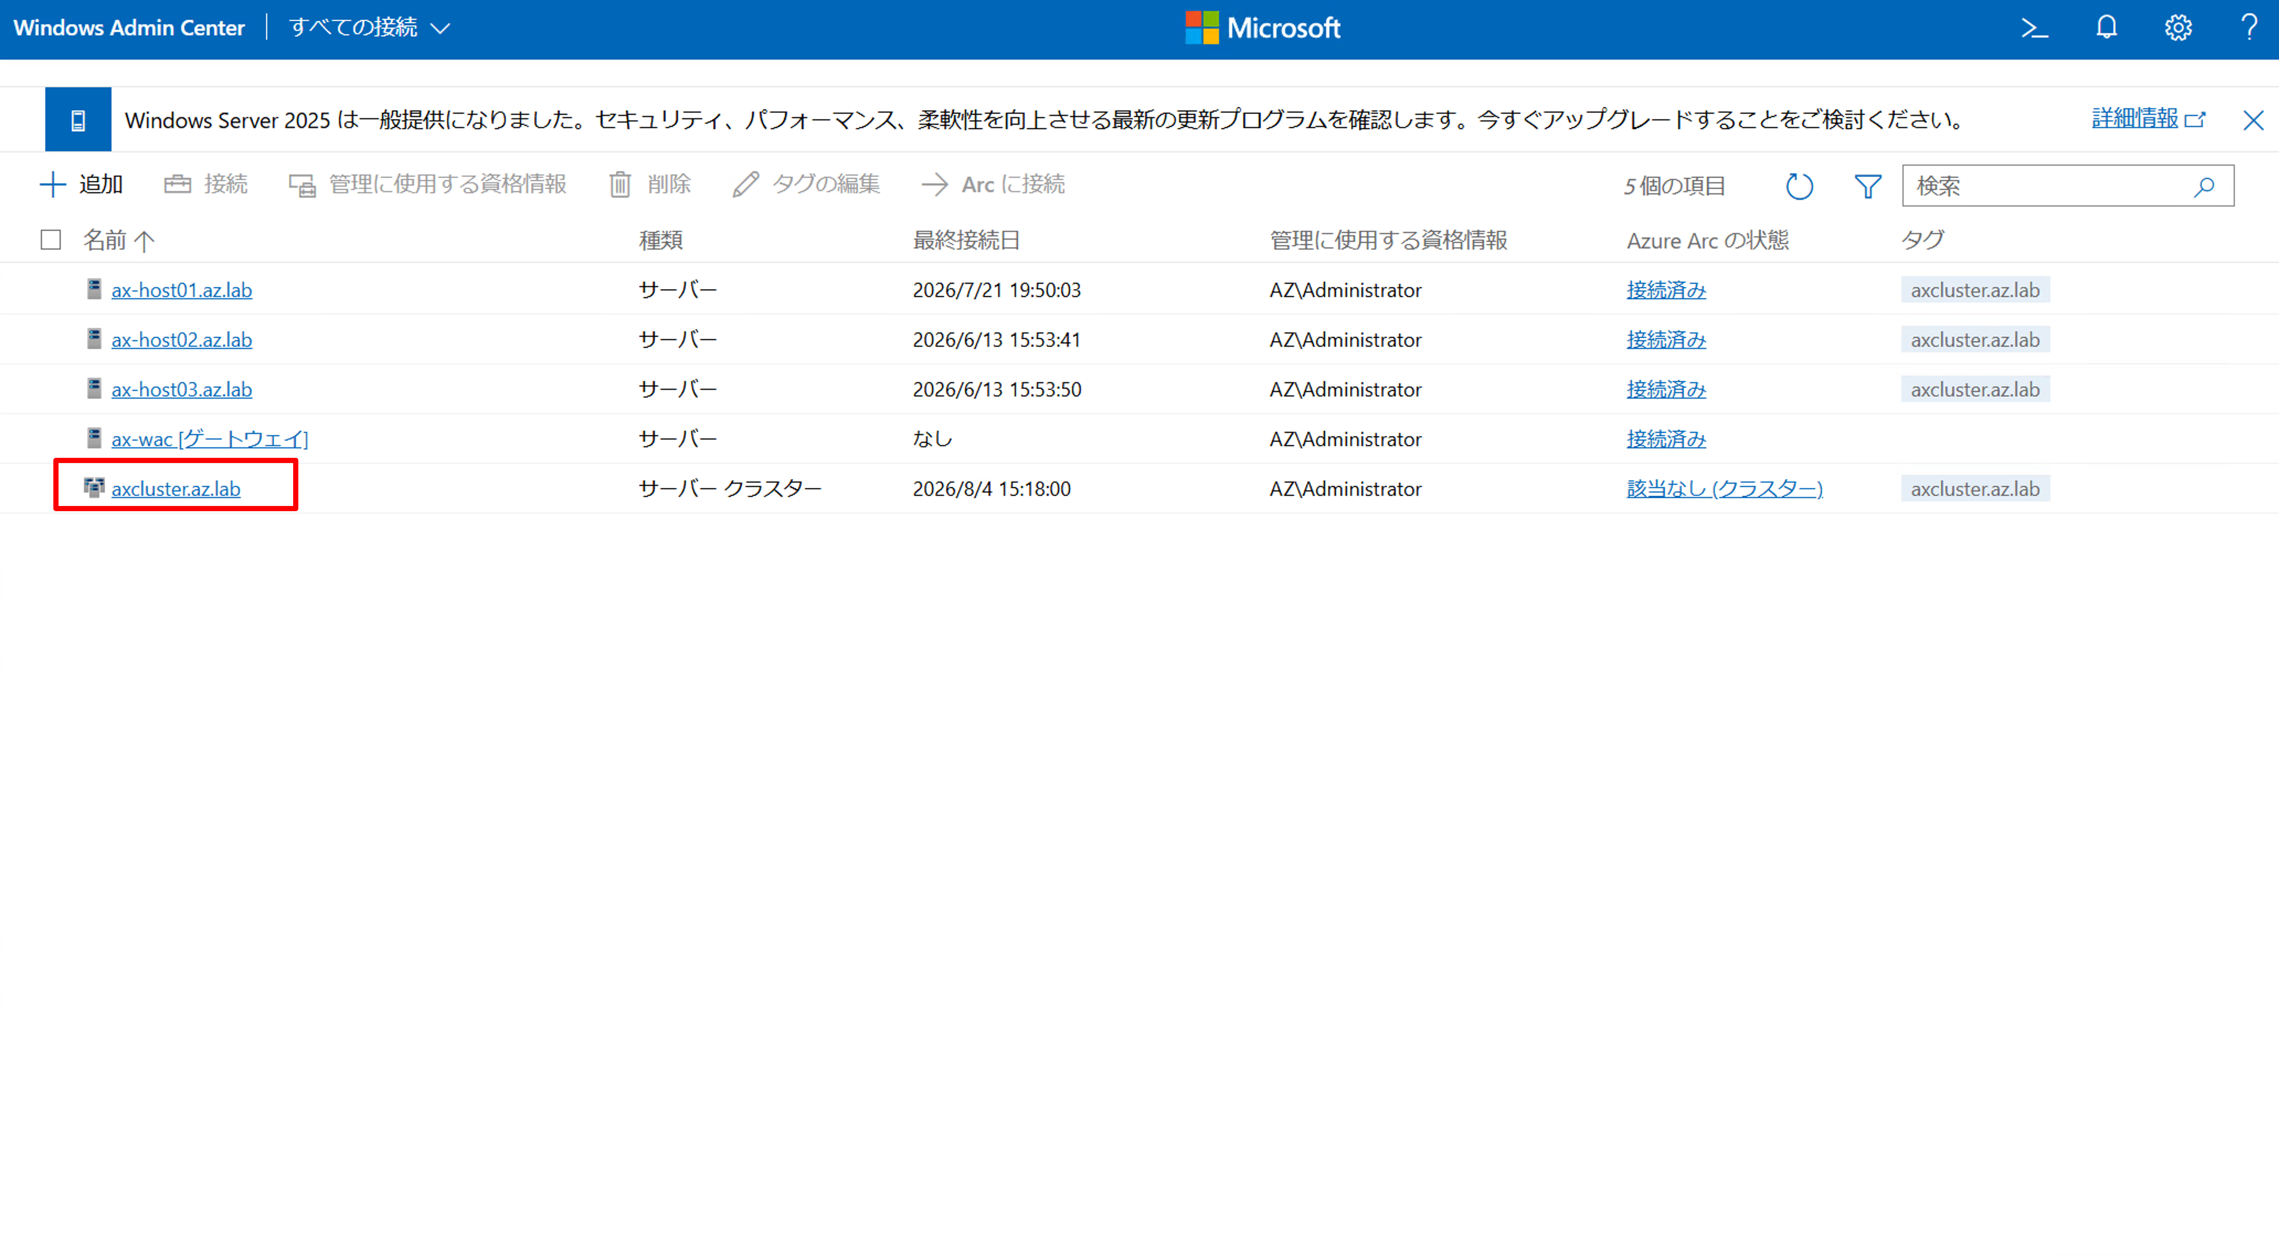The width and height of the screenshot is (2279, 1259).
Task: Click 接続済み for ax-host02.az.lab
Action: [x=1666, y=340]
